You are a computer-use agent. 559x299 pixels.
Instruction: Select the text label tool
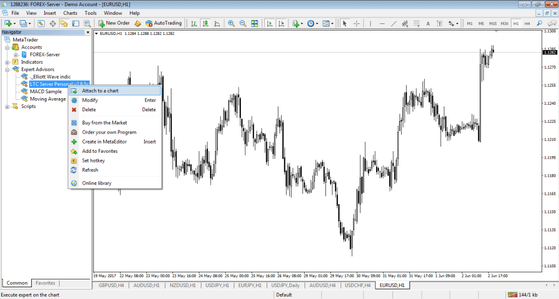click(x=439, y=23)
